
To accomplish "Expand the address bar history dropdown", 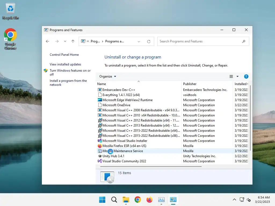I will [139, 42].
